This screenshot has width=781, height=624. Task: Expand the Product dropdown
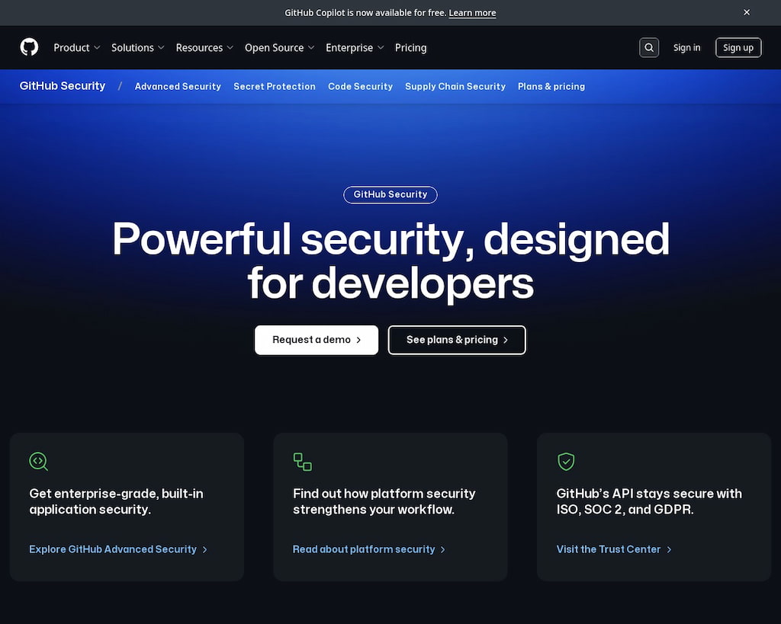click(76, 47)
